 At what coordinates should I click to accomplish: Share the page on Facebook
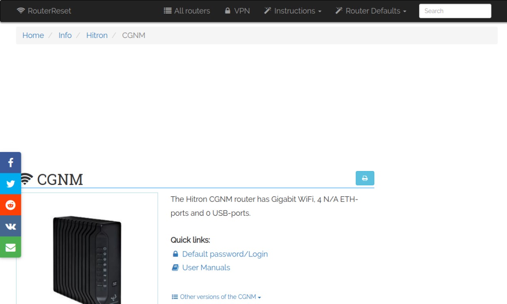click(x=10, y=162)
